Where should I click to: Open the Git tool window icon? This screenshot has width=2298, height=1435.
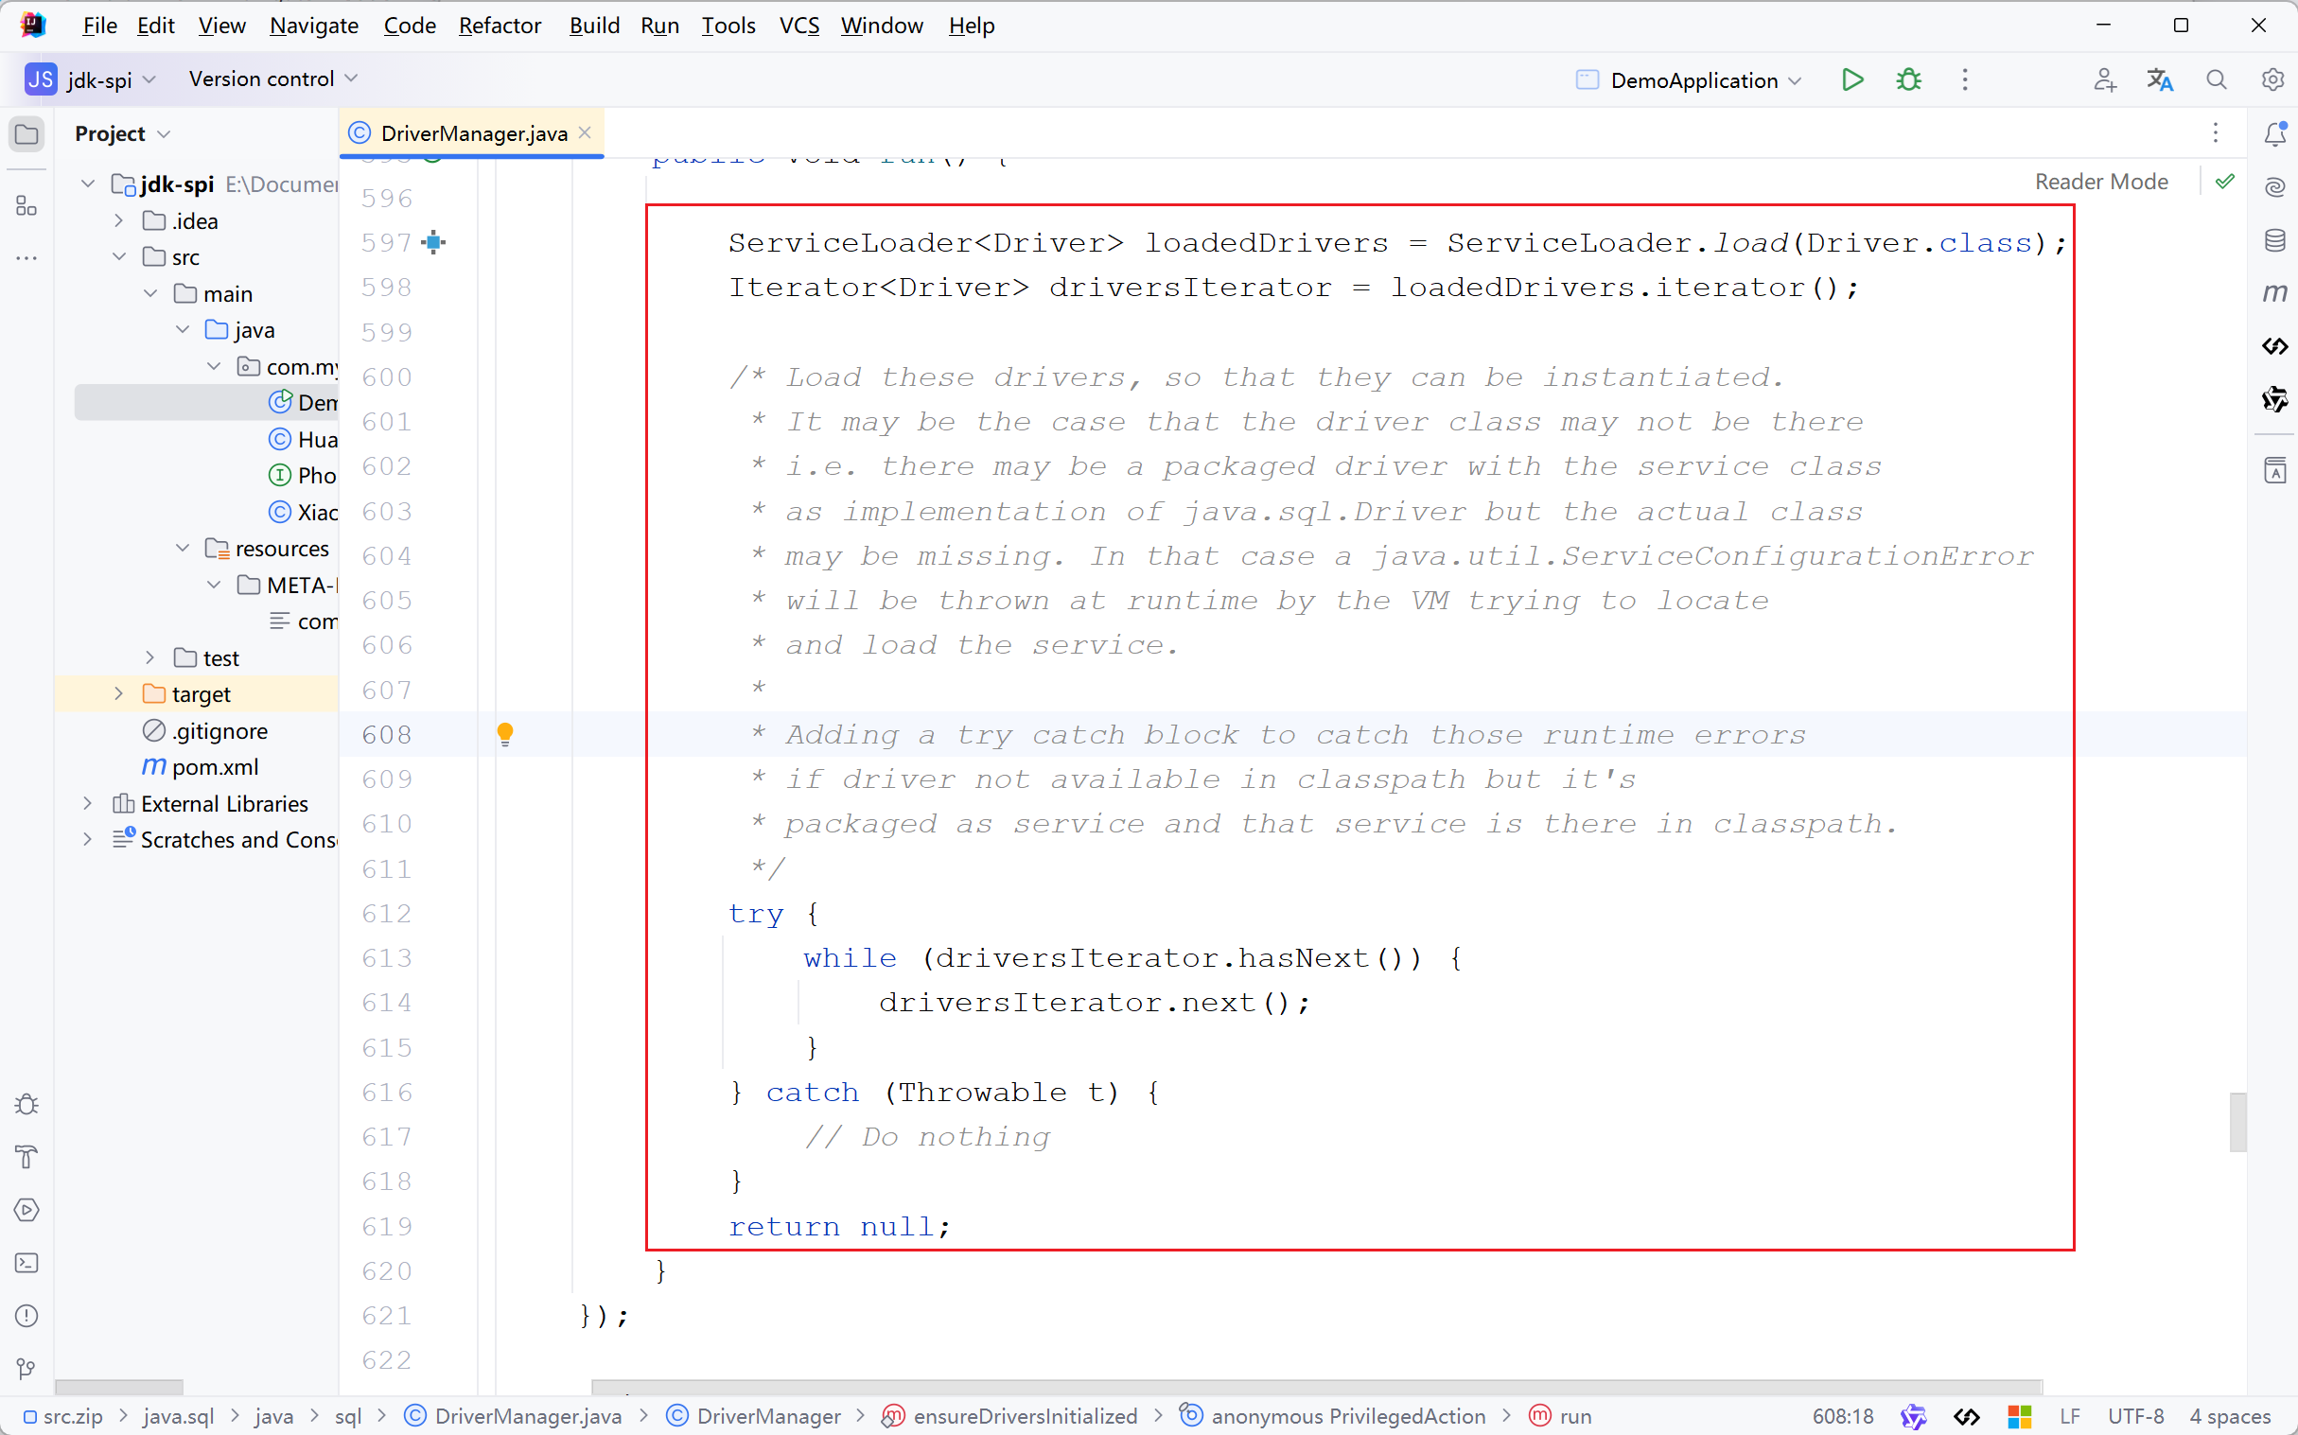coord(26,1369)
